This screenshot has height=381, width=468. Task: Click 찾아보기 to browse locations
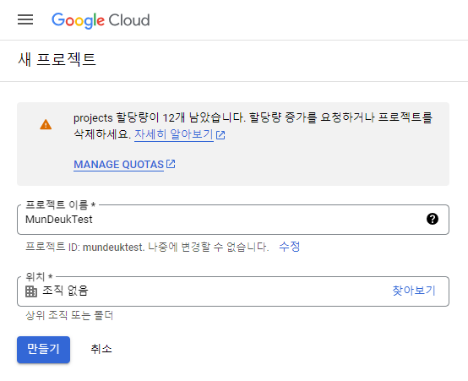point(414,291)
